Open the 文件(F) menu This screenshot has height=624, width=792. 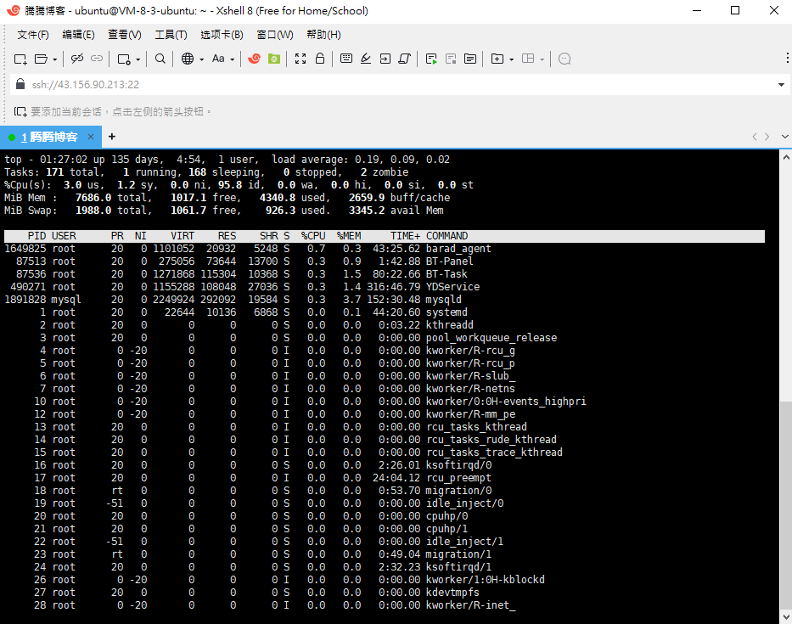pyautogui.click(x=33, y=35)
